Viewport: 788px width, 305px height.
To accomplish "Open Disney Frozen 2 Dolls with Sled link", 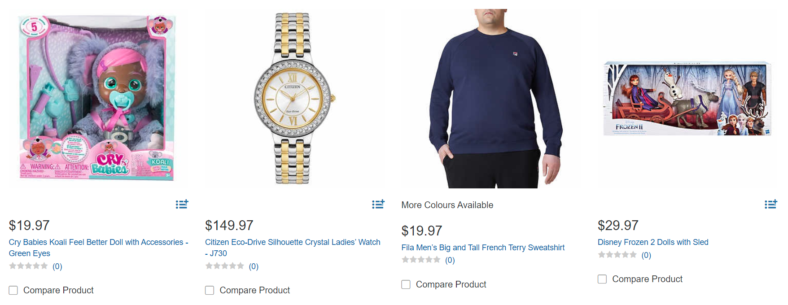I will click(653, 242).
